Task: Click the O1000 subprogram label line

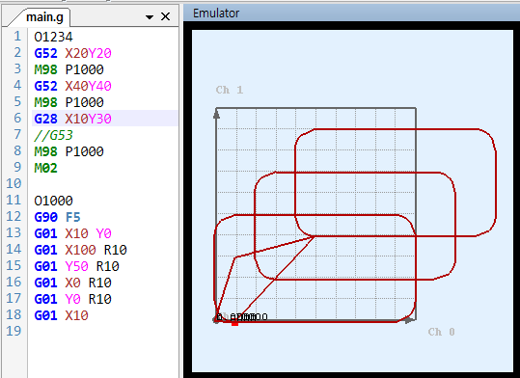Action: [x=53, y=201]
